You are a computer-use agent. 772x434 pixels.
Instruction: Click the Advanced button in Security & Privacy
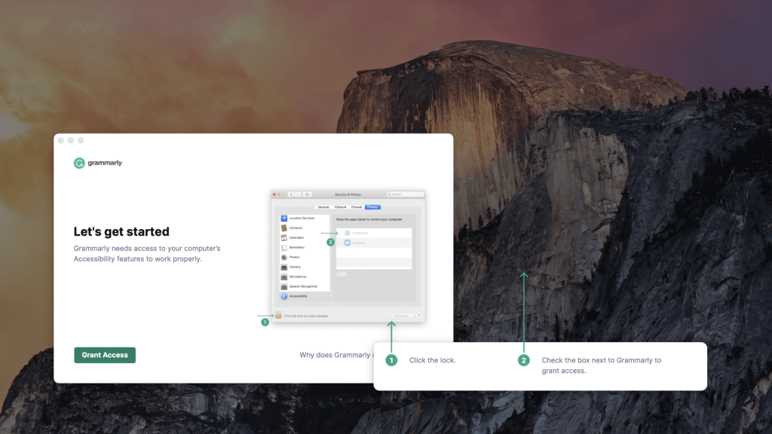coord(401,316)
